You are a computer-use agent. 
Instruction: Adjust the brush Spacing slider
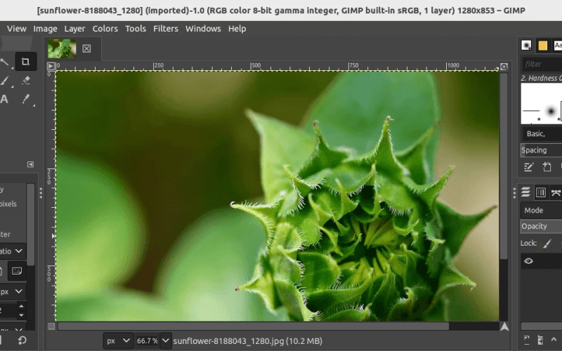[x=541, y=150]
